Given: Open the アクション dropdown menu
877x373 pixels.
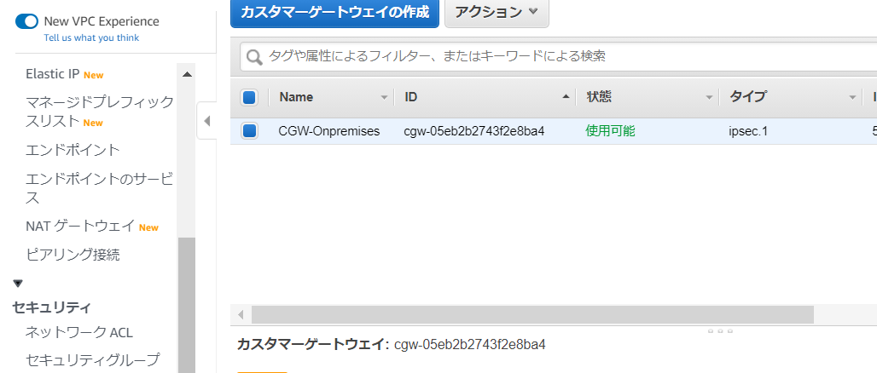Looking at the screenshot, I should (497, 12).
